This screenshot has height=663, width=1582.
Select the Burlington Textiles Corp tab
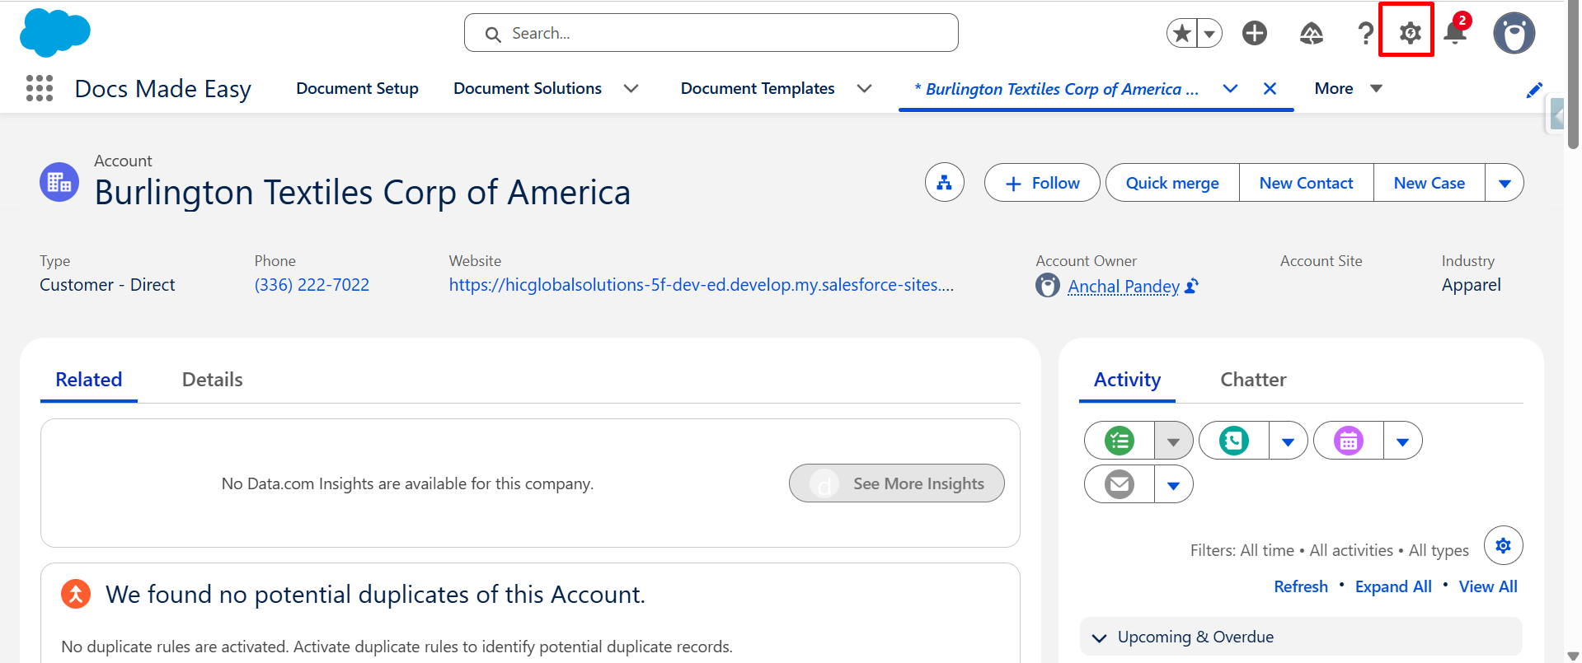click(x=1057, y=89)
